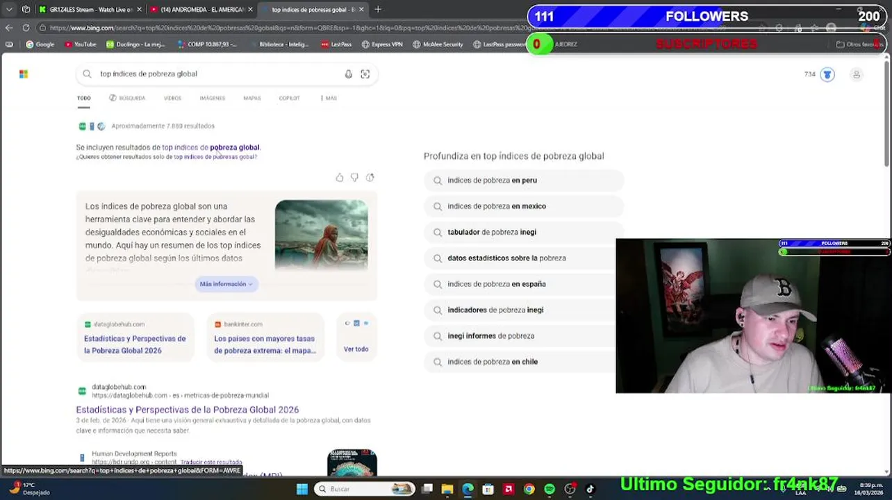Reload the page with refresh icon
The width and height of the screenshot is (892, 500).
coord(26,28)
